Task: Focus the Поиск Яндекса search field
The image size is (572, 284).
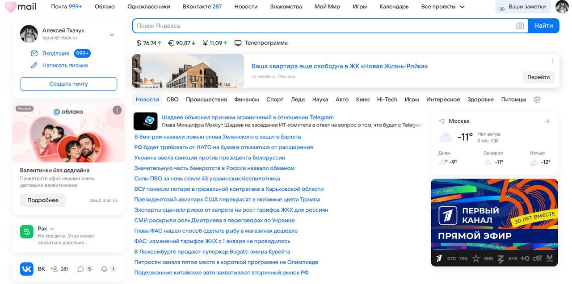Action: (322, 26)
